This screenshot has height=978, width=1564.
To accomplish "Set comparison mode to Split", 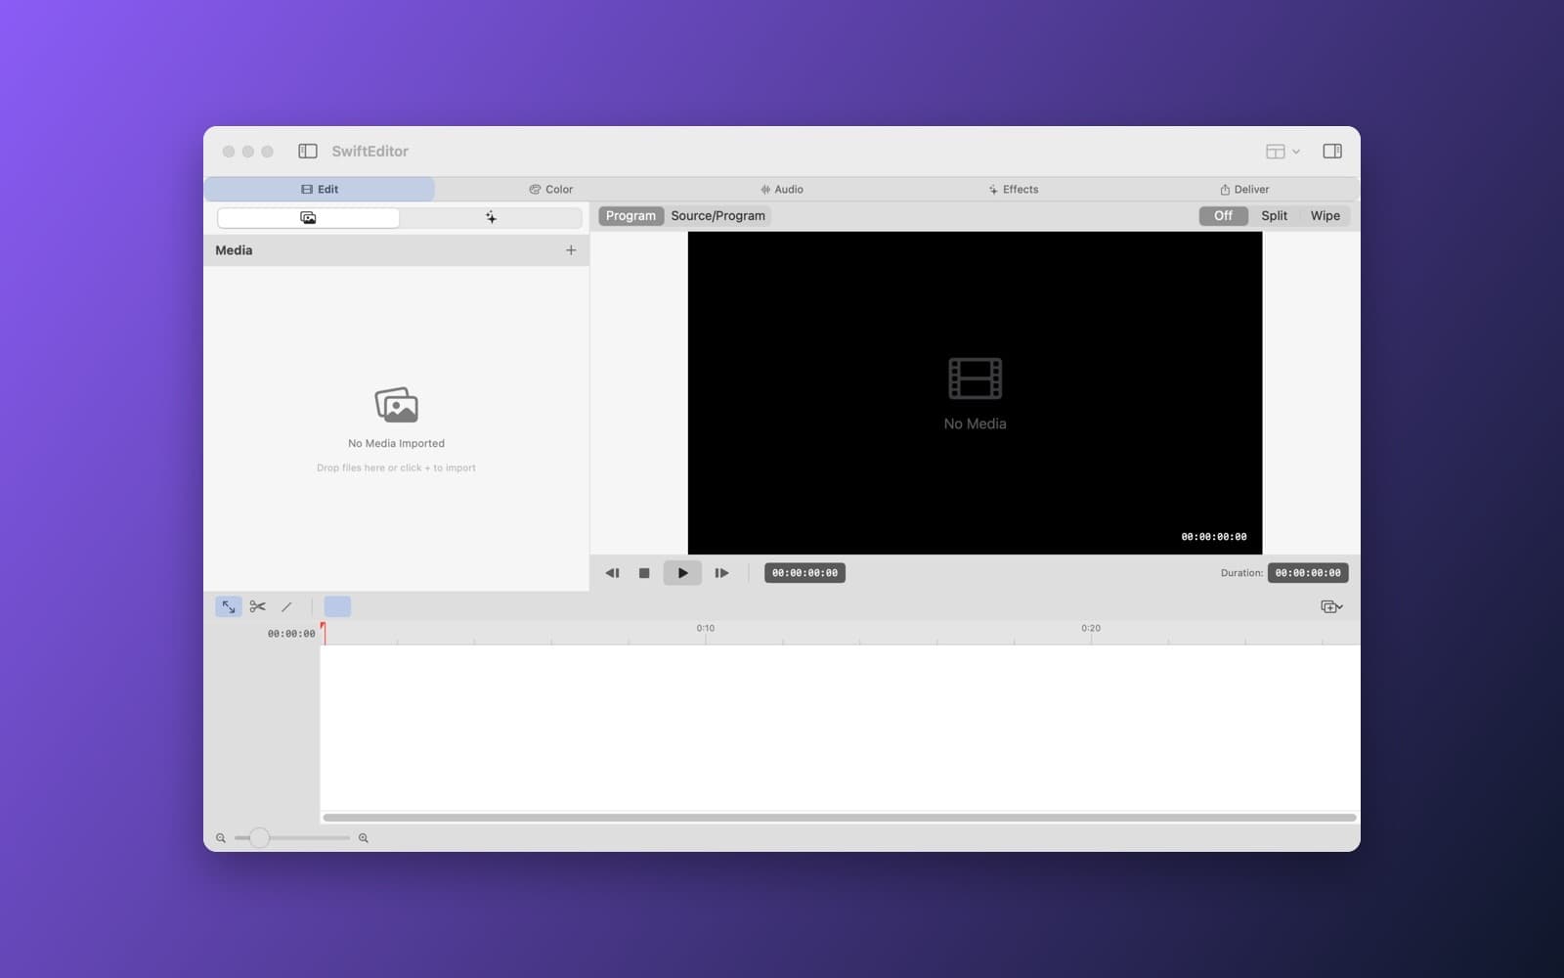I will click(x=1274, y=216).
